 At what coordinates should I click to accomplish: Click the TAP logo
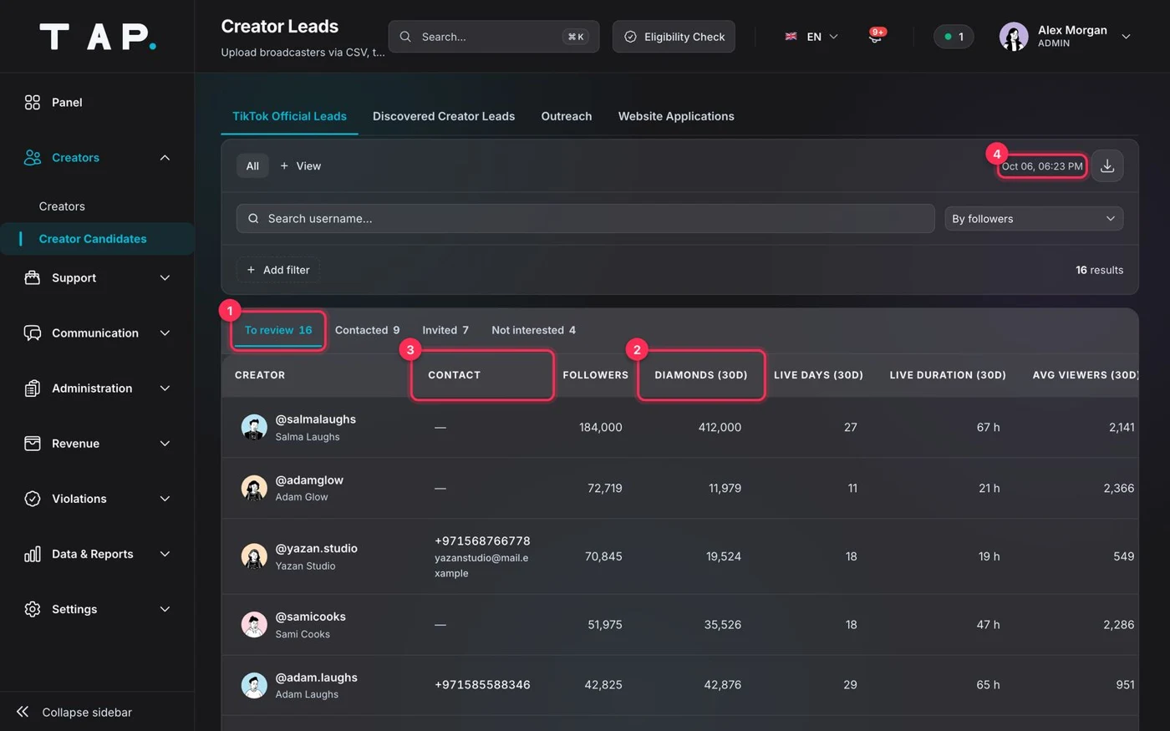[98, 37]
